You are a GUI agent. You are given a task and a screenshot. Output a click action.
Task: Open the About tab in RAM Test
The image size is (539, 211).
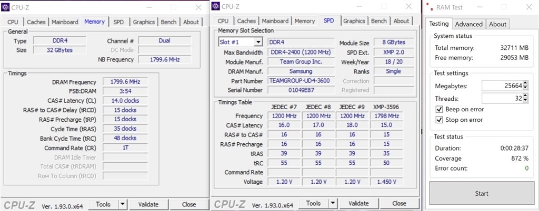tap(498, 24)
